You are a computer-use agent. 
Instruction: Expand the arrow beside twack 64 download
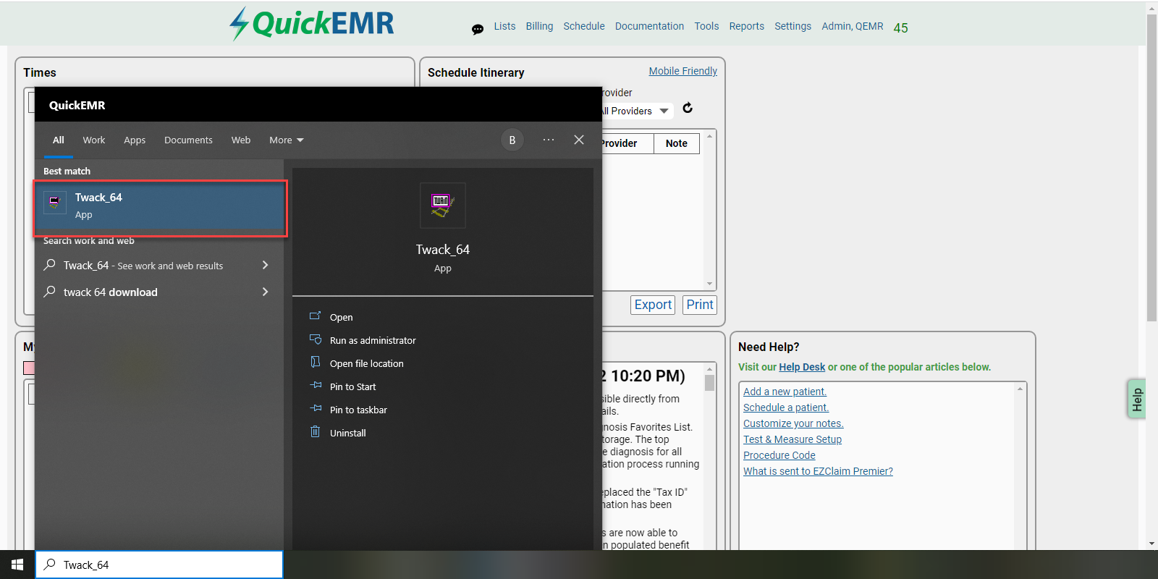[x=265, y=292]
